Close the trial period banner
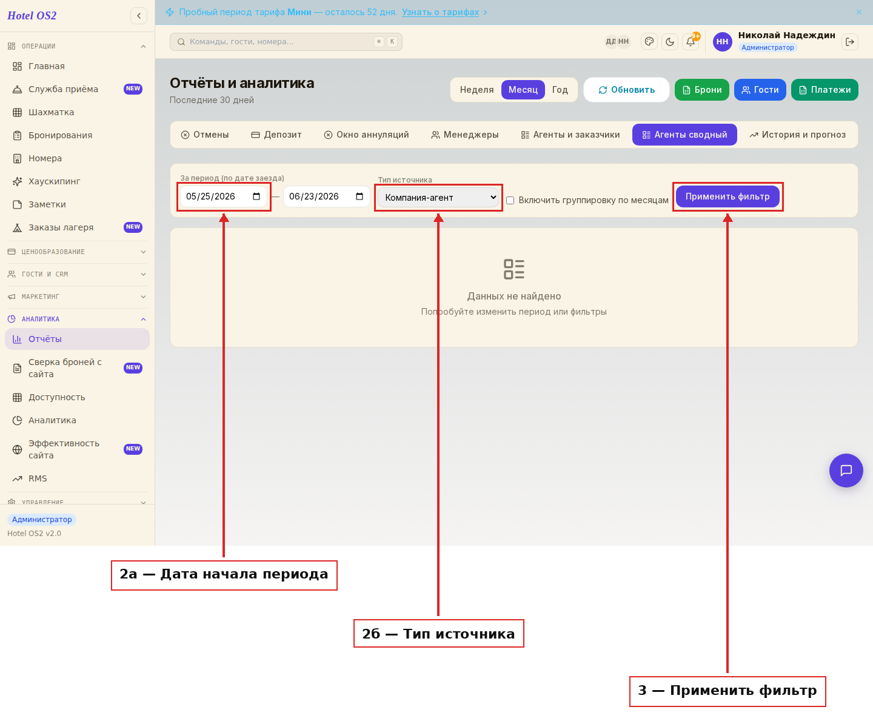873x721 pixels. (x=859, y=12)
